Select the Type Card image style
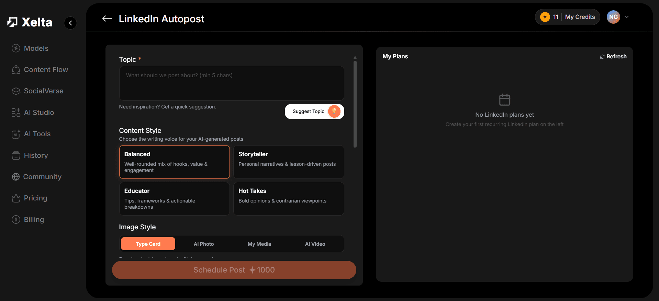Image resolution: width=659 pixels, height=301 pixels. [148, 244]
